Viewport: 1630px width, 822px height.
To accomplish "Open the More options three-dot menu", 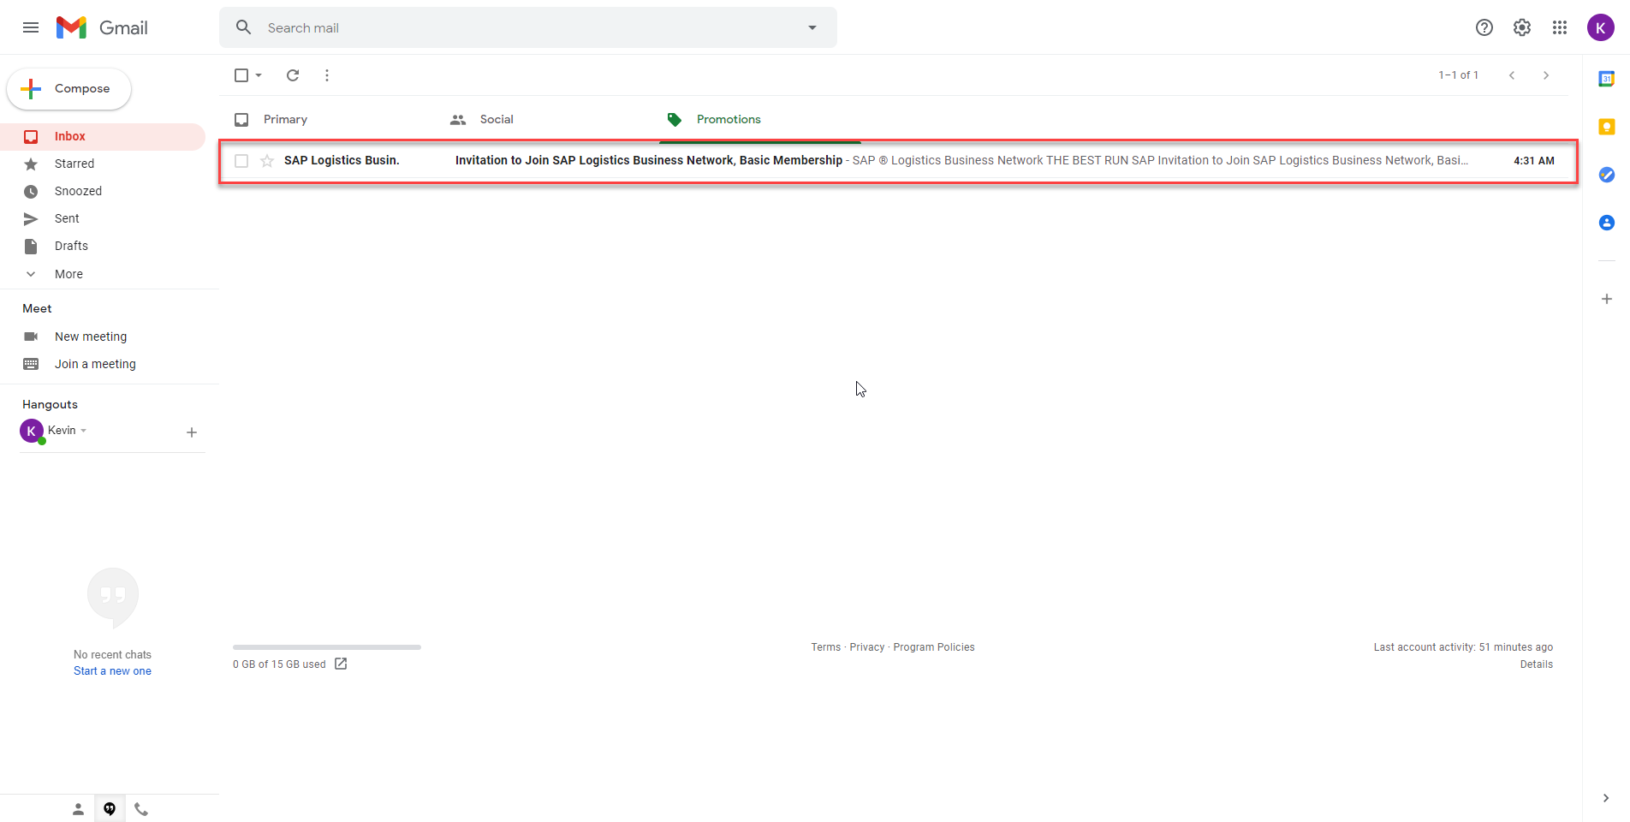I will pos(327,75).
